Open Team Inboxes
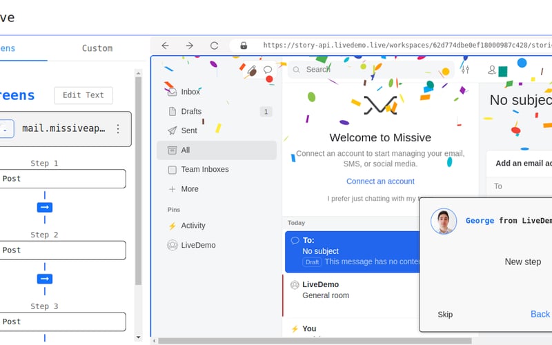The height and width of the screenshot is (345, 552). coord(217,170)
